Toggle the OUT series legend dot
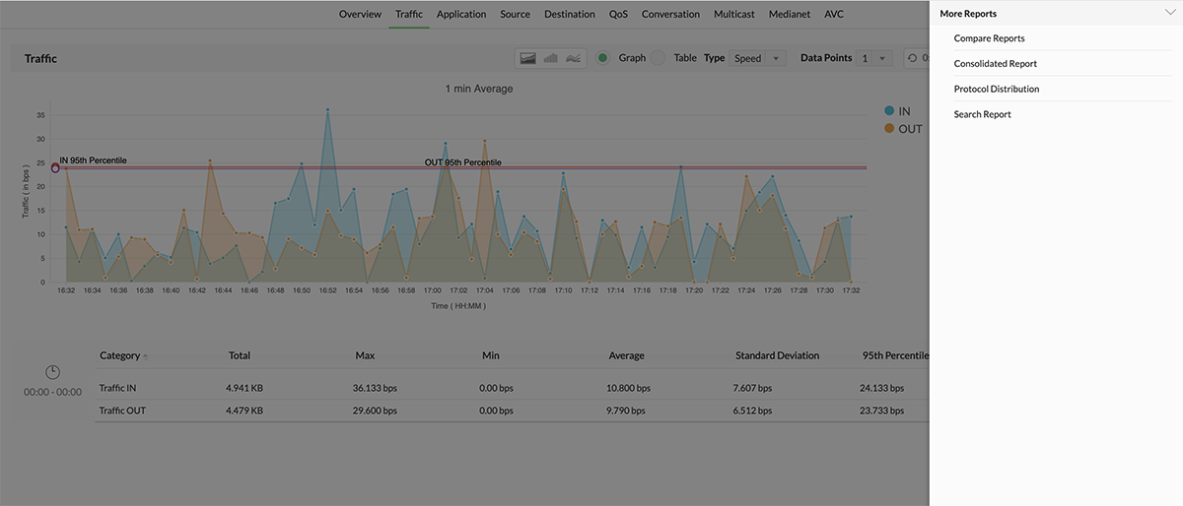This screenshot has width=1183, height=506. tap(889, 129)
